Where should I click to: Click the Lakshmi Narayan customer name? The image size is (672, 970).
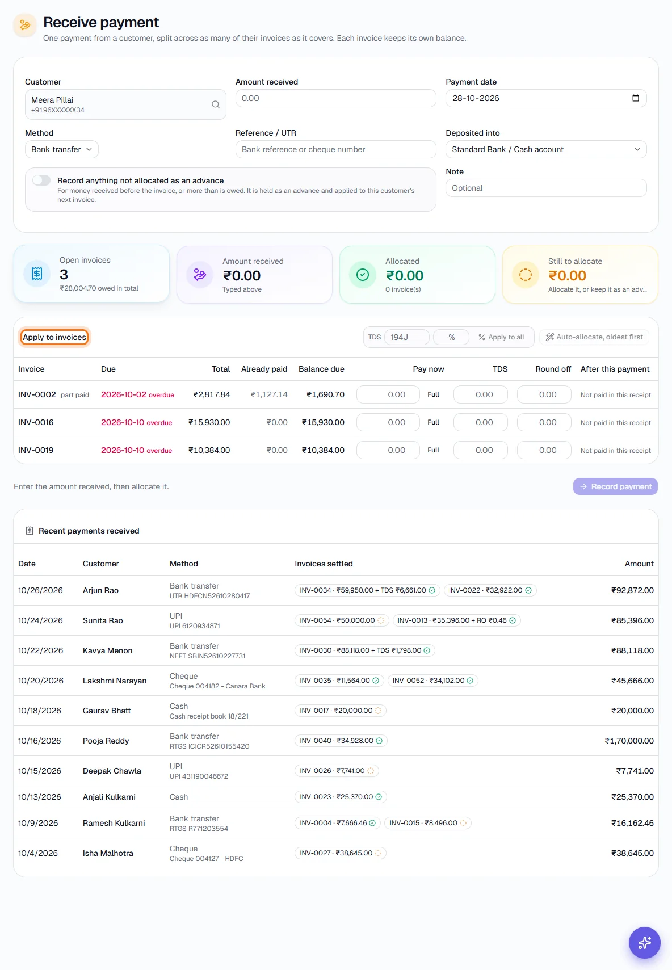click(115, 681)
